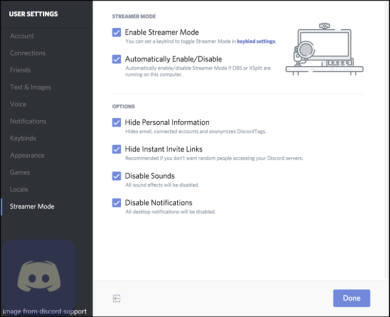Viewport: 390px width, 317px height.
Task: Uncheck the Disable Sounds checkbox
Action: [x=117, y=176]
